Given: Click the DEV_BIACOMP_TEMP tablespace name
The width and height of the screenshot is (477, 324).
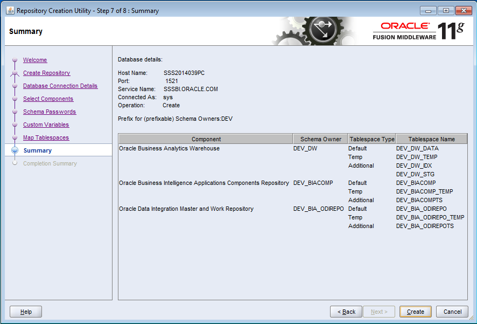Looking at the screenshot, I should pos(424,191).
